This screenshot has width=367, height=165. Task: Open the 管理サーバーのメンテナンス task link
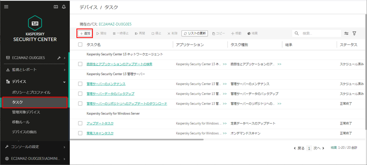pyautogui.click(x=106, y=84)
